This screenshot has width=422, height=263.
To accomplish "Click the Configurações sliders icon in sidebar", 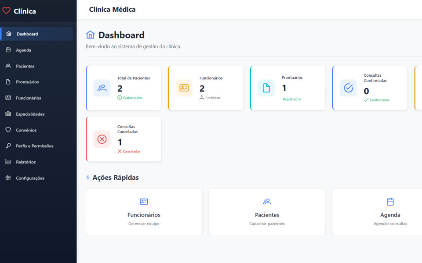I will pyautogui.click(x=8, y=178).
